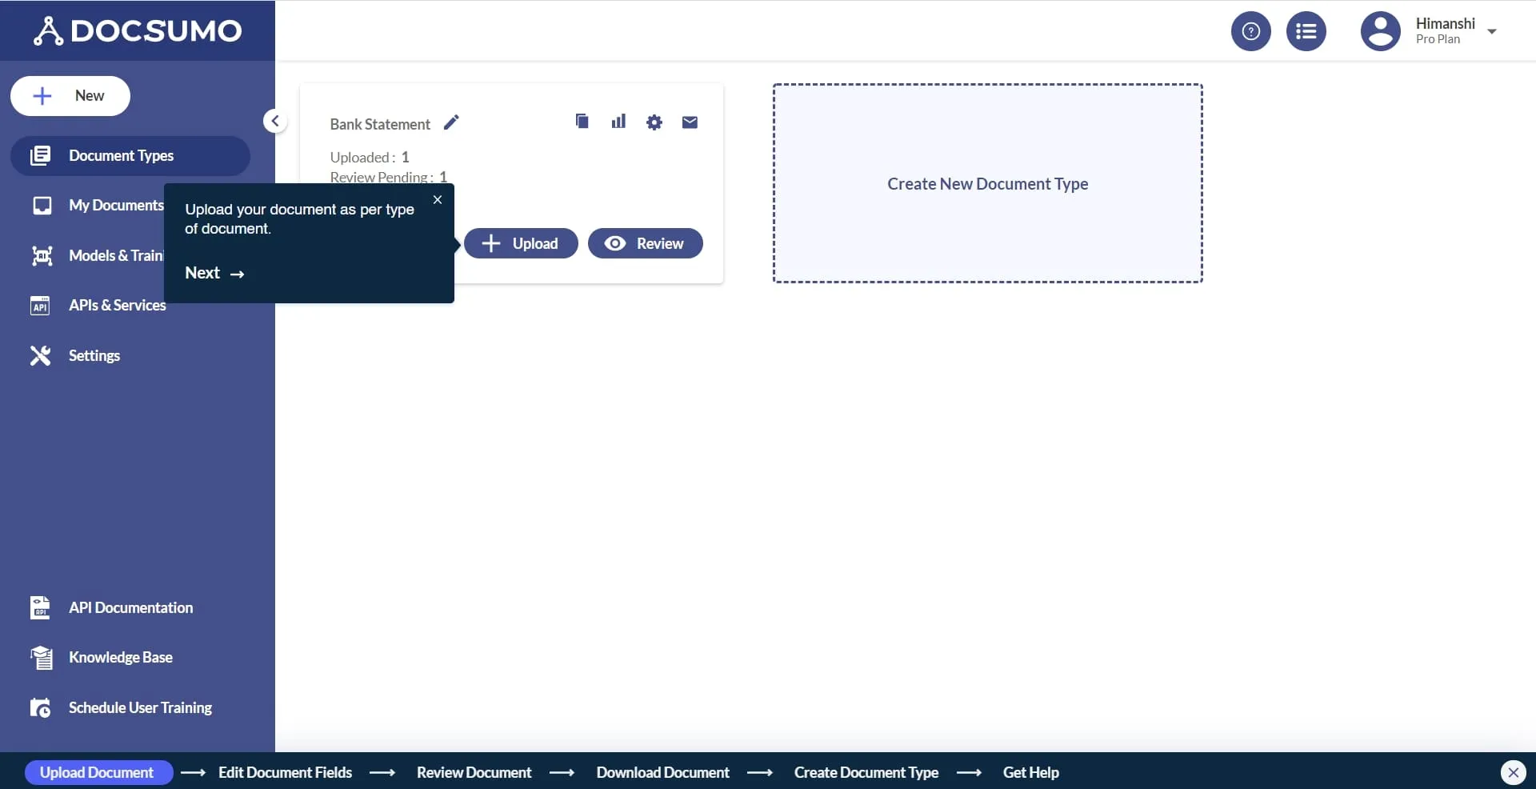Select Create New Document Type
This screenshot has height=789, width=1536.
(987, 183)
